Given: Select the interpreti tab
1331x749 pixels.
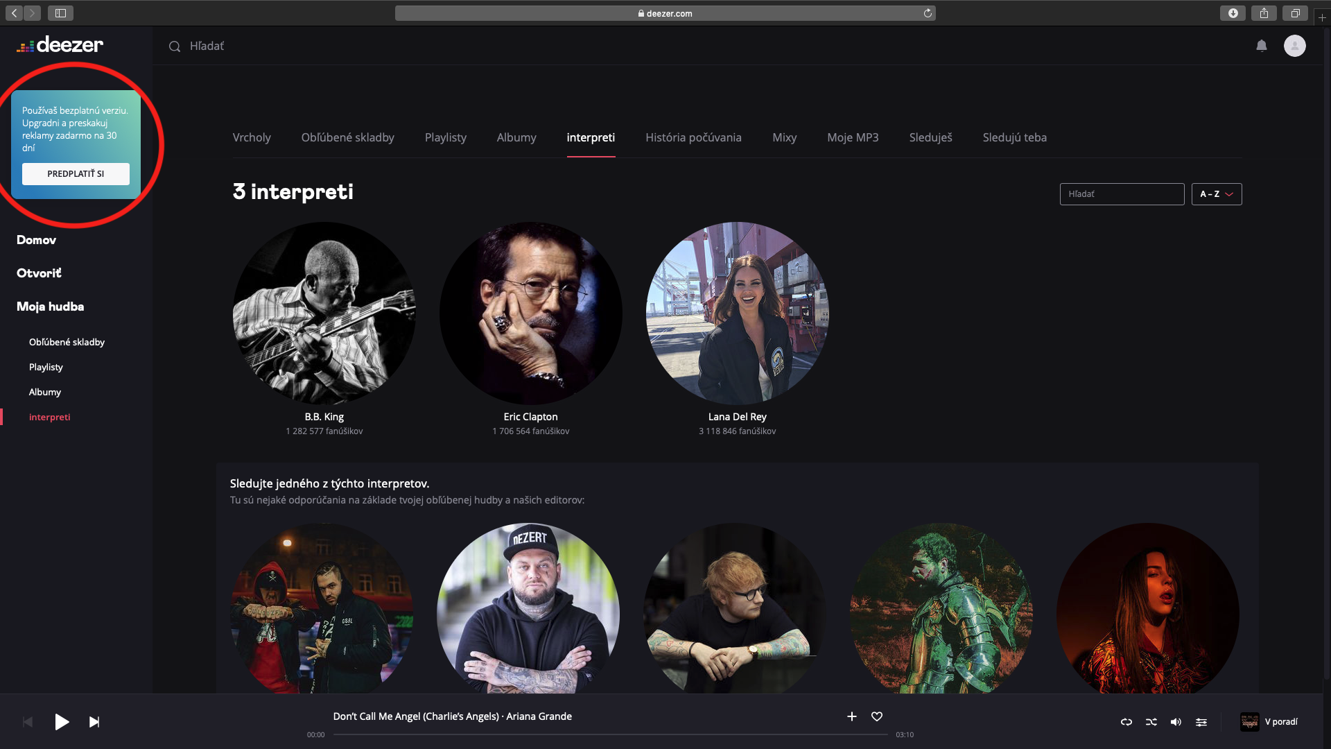Looking at the screenshot, I should coord(591,137).
